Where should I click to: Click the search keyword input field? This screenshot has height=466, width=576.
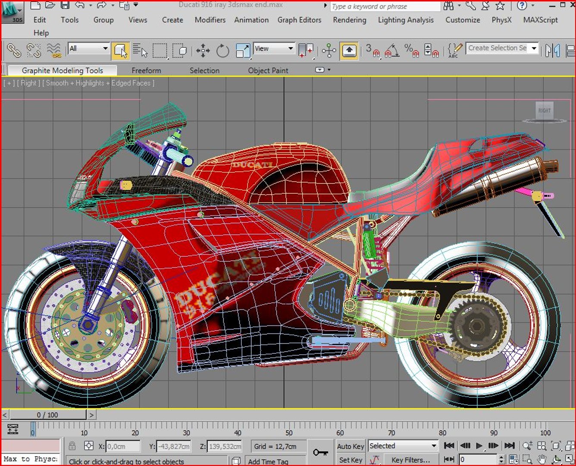[x=385, y=6]
